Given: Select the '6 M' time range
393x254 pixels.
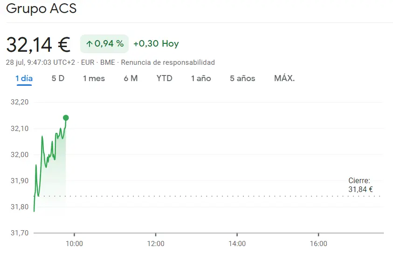Looking at the screenshot, I should 131,78.
